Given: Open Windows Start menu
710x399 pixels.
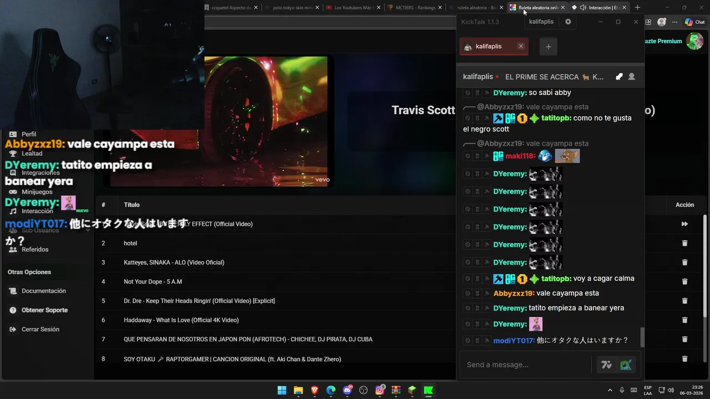Looking at the screenshot, I should 282,390.
